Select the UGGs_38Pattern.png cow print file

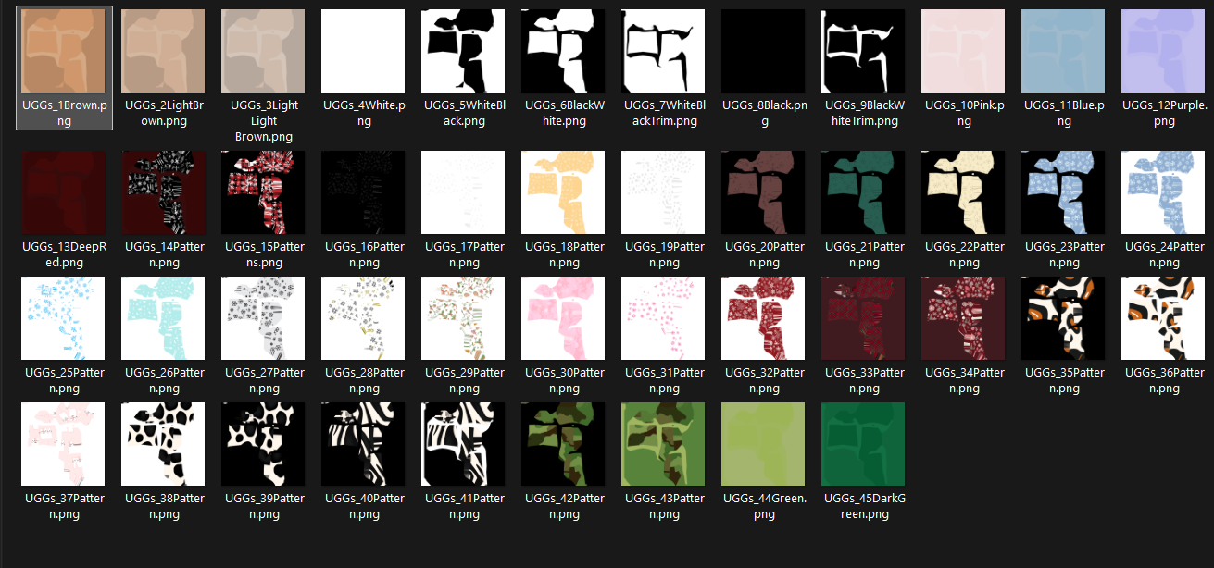click(163, 444)
